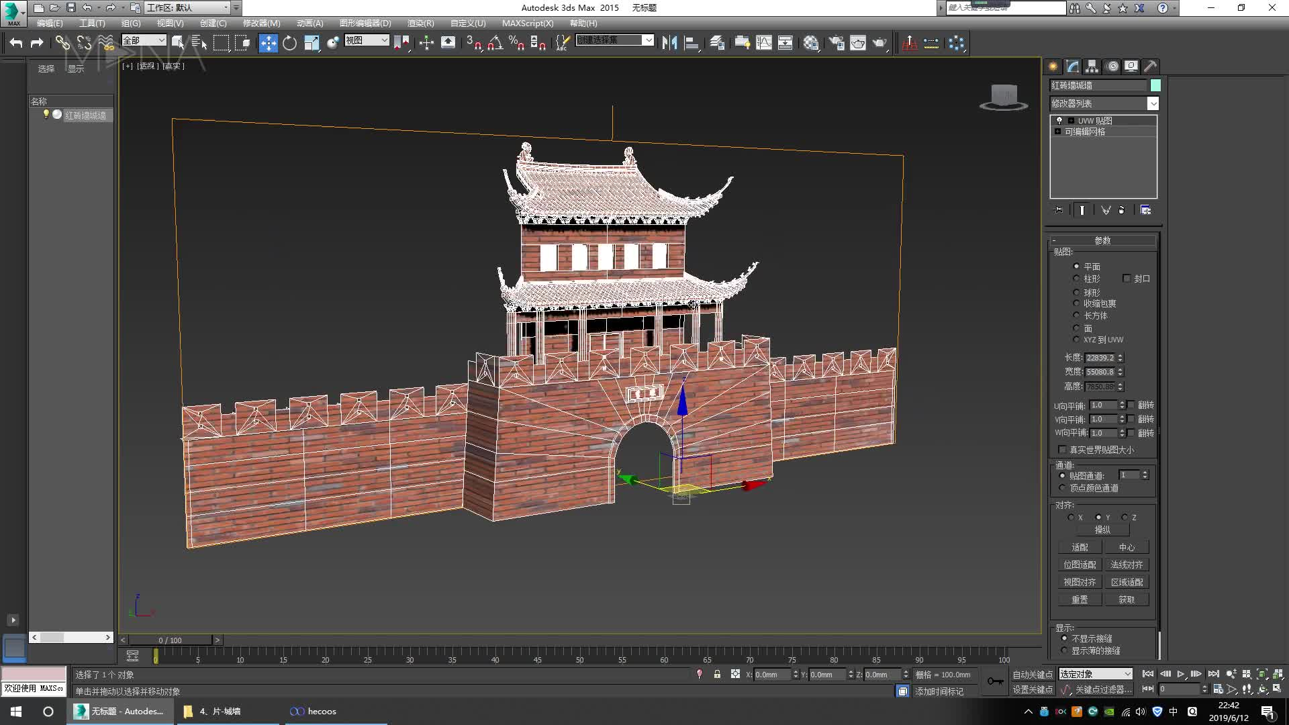Choose the X alignment axis radio button
1289x725 pixels.
pyautogui.click(x=1071, y=518)
